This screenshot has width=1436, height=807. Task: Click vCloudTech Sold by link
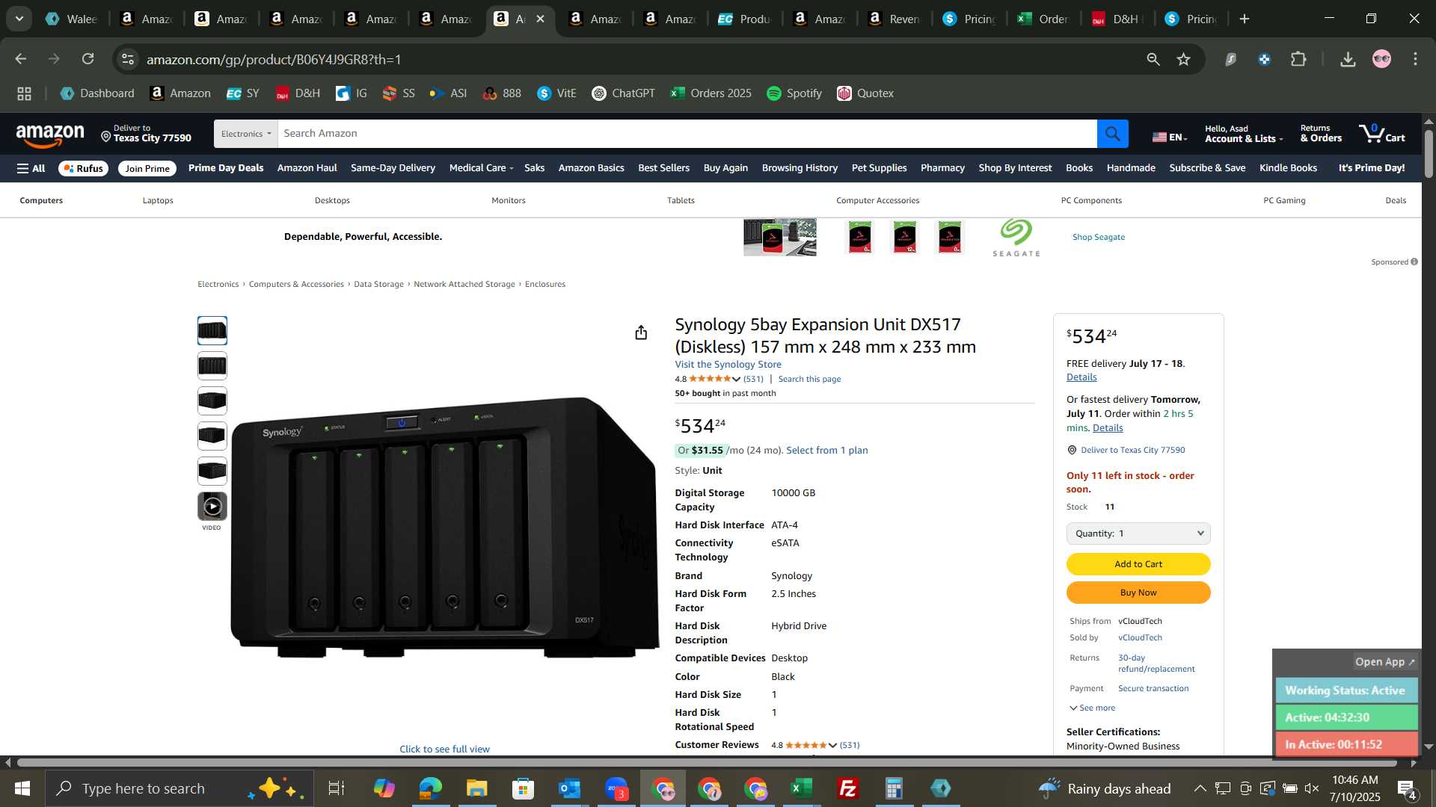pyautogui.click(x=1140, y=637)
